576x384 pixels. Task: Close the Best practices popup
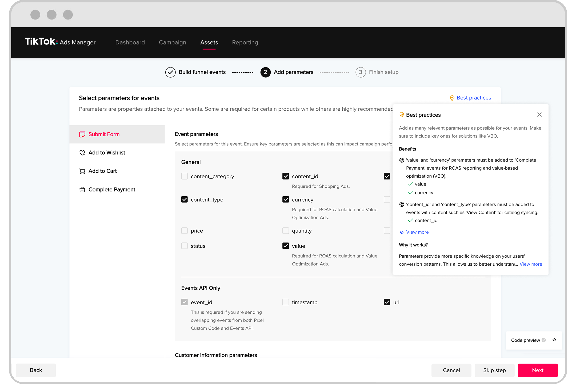click(539, 115)
